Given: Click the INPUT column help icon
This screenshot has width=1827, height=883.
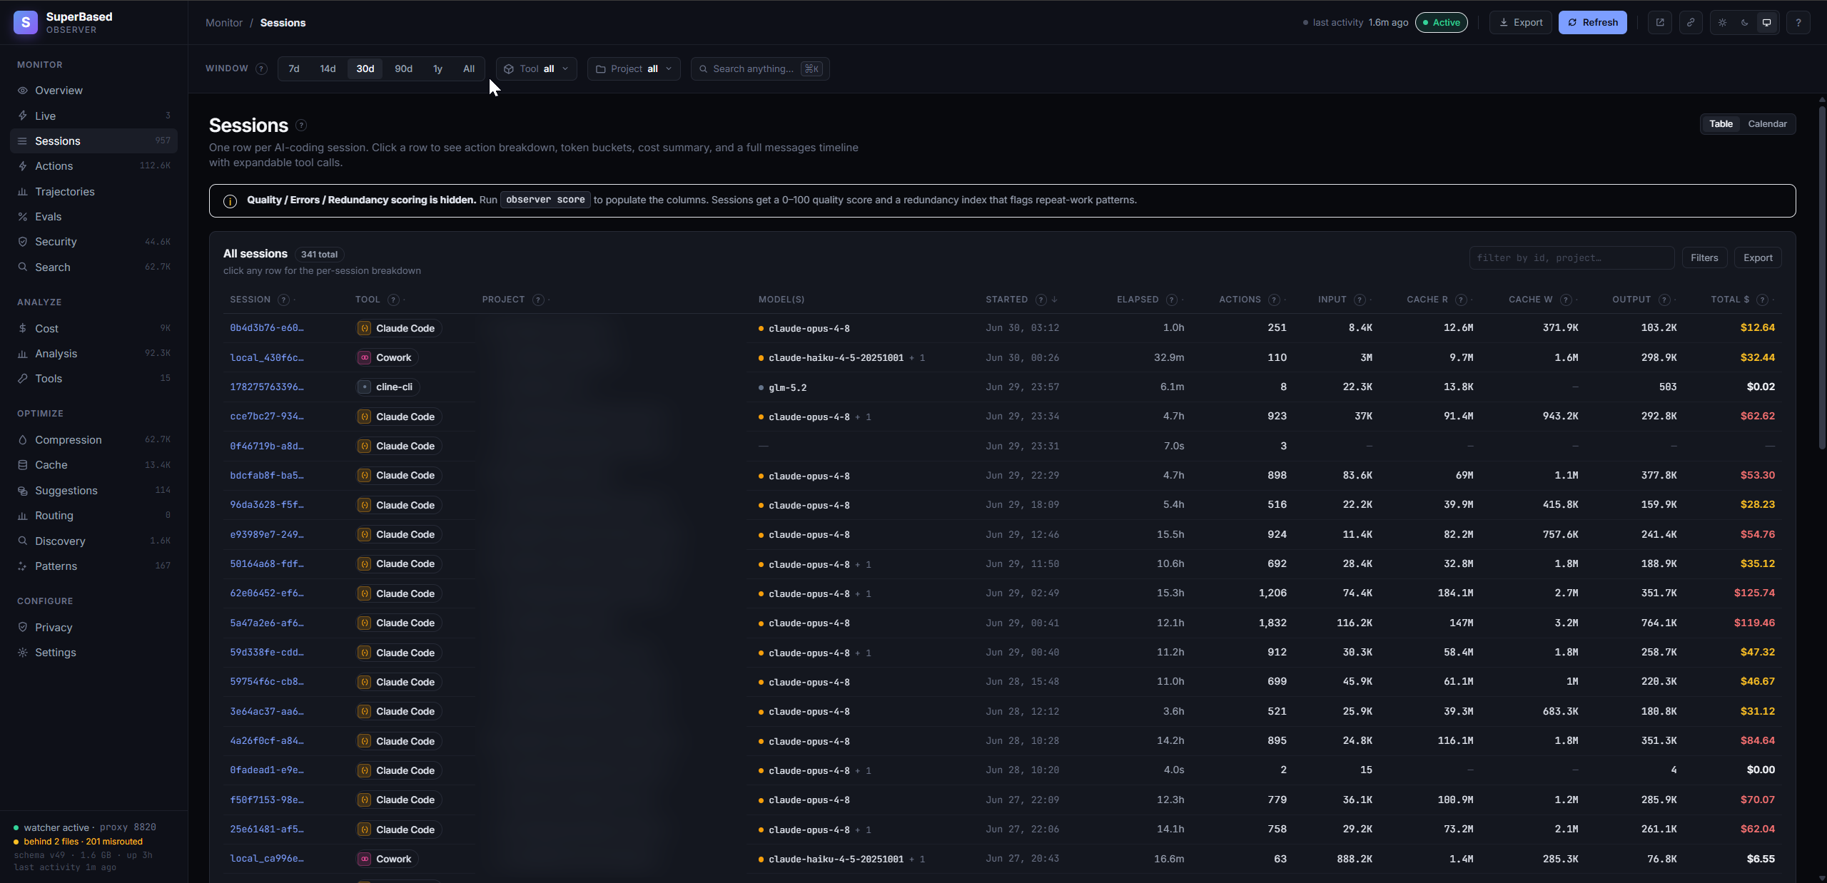Looking at the screenshot, I should point(1360,300).
